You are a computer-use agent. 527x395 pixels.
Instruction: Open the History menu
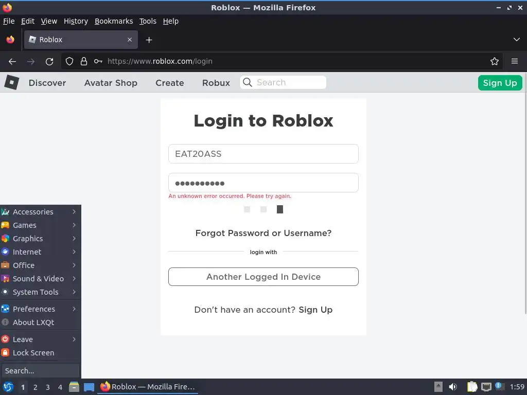76,21
